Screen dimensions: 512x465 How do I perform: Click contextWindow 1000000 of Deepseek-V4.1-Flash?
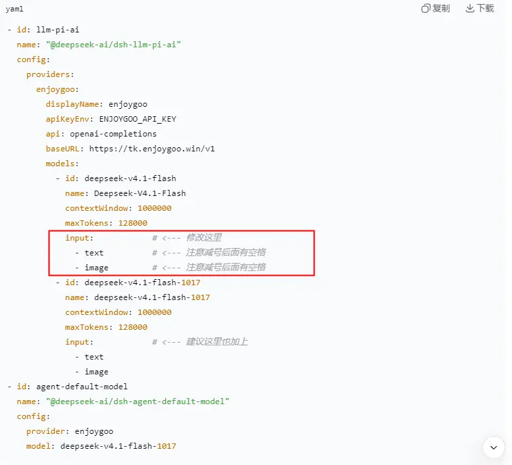[x=118, y=208]
